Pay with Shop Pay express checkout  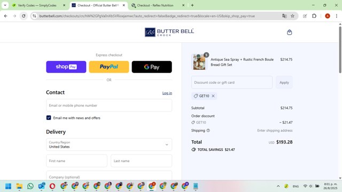[x=66, y=67]
